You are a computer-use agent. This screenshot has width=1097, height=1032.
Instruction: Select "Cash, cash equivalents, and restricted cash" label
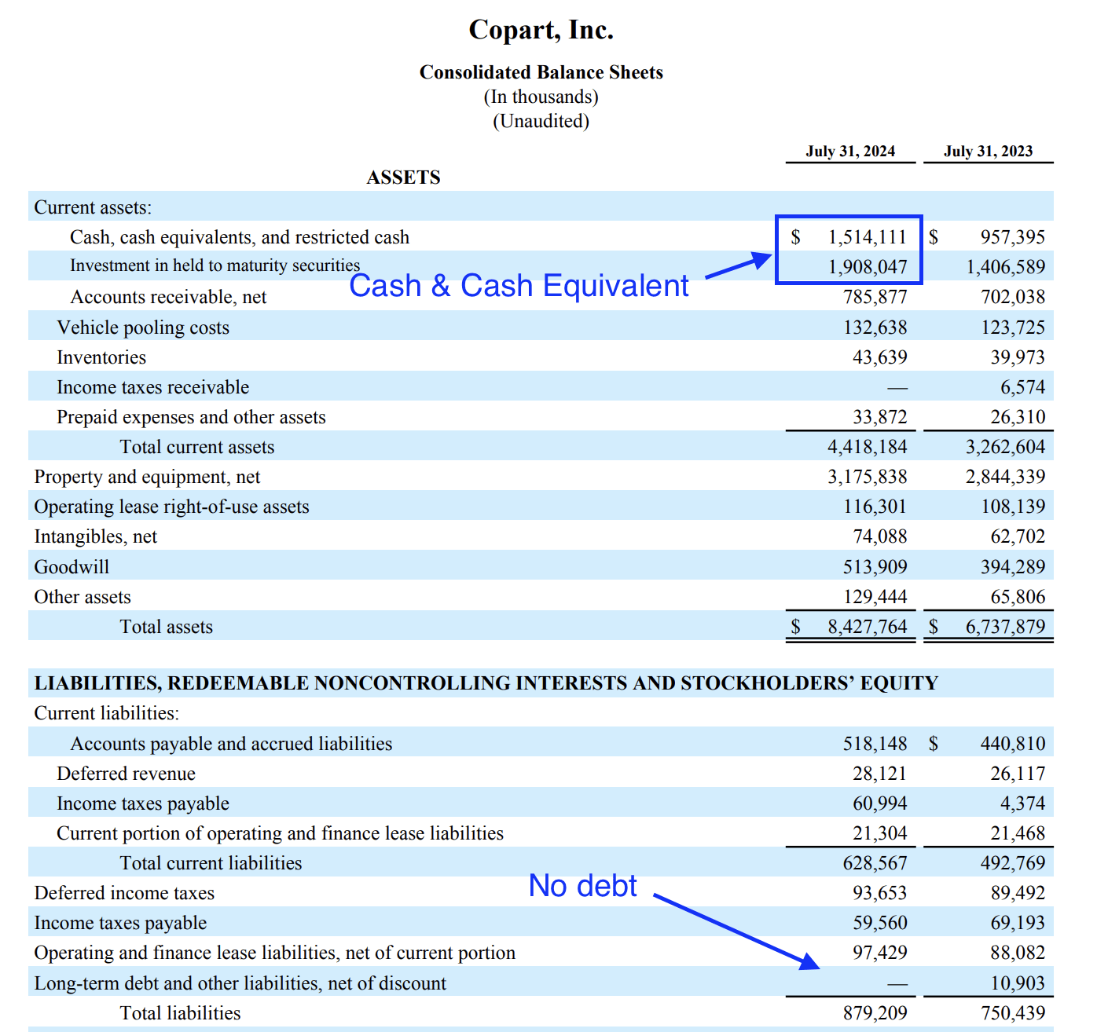[x=240, y=237]
